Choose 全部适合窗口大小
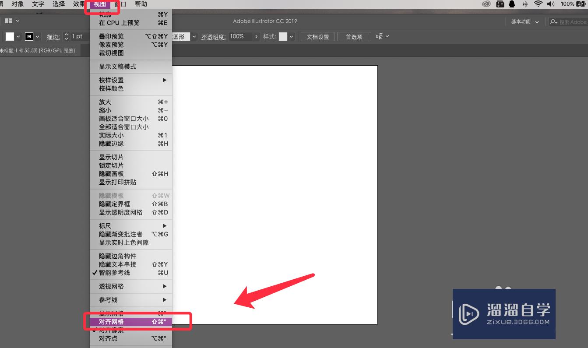The image size is (588, 348). (131, 127)
